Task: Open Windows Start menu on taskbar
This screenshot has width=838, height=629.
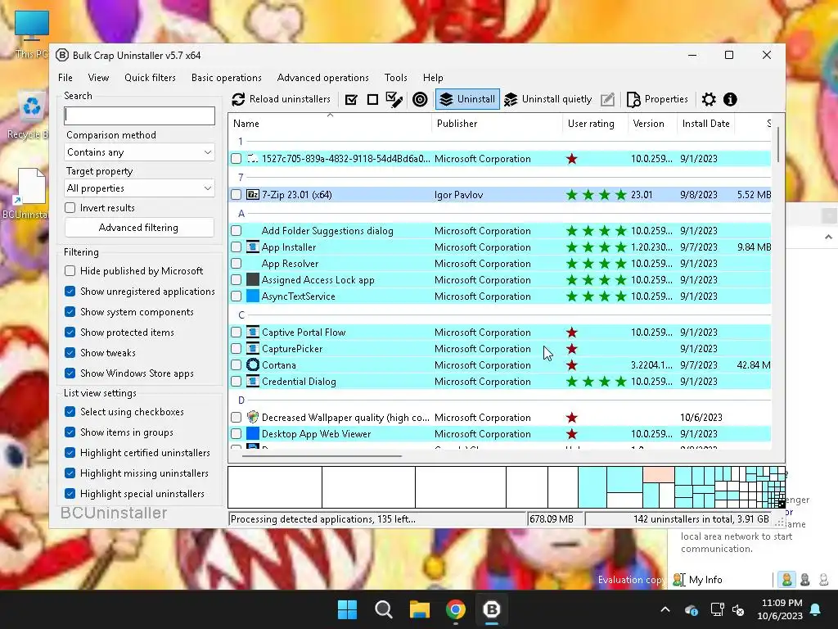Action: pyautogui.click(x=347, y=609)
